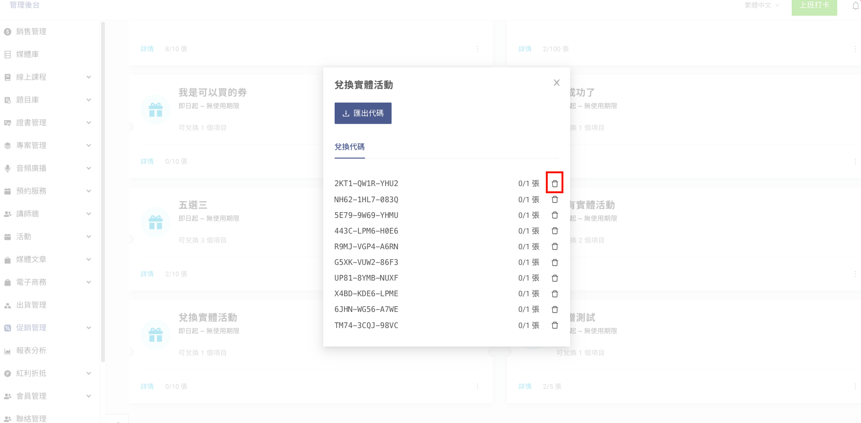Click the gift icon of 五選三

[x=156, y=222]
